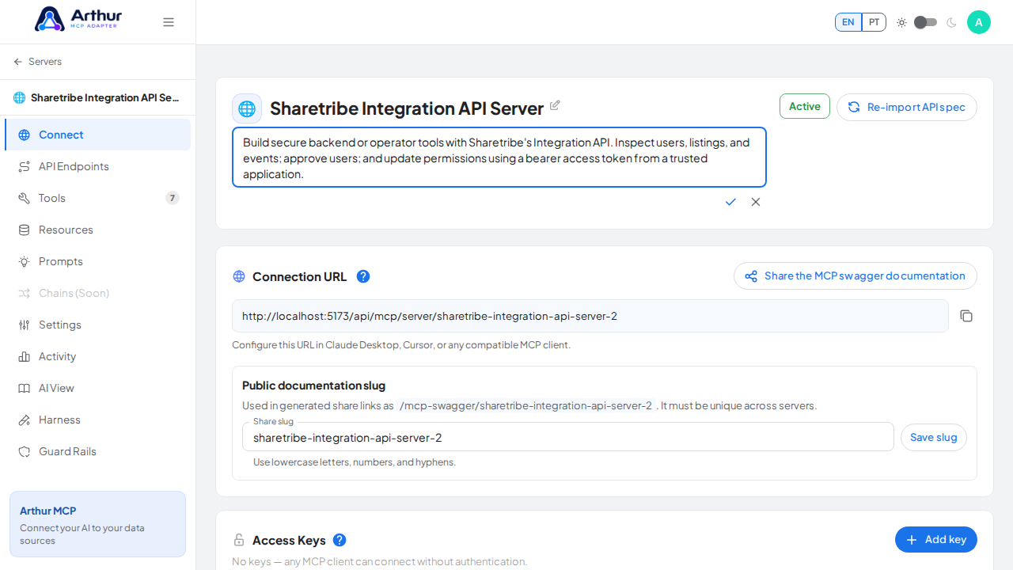Image resolution: width=1013 pixels, height=570 pixels.
Task: Copy the connection URL
Action: coord(966,316)
